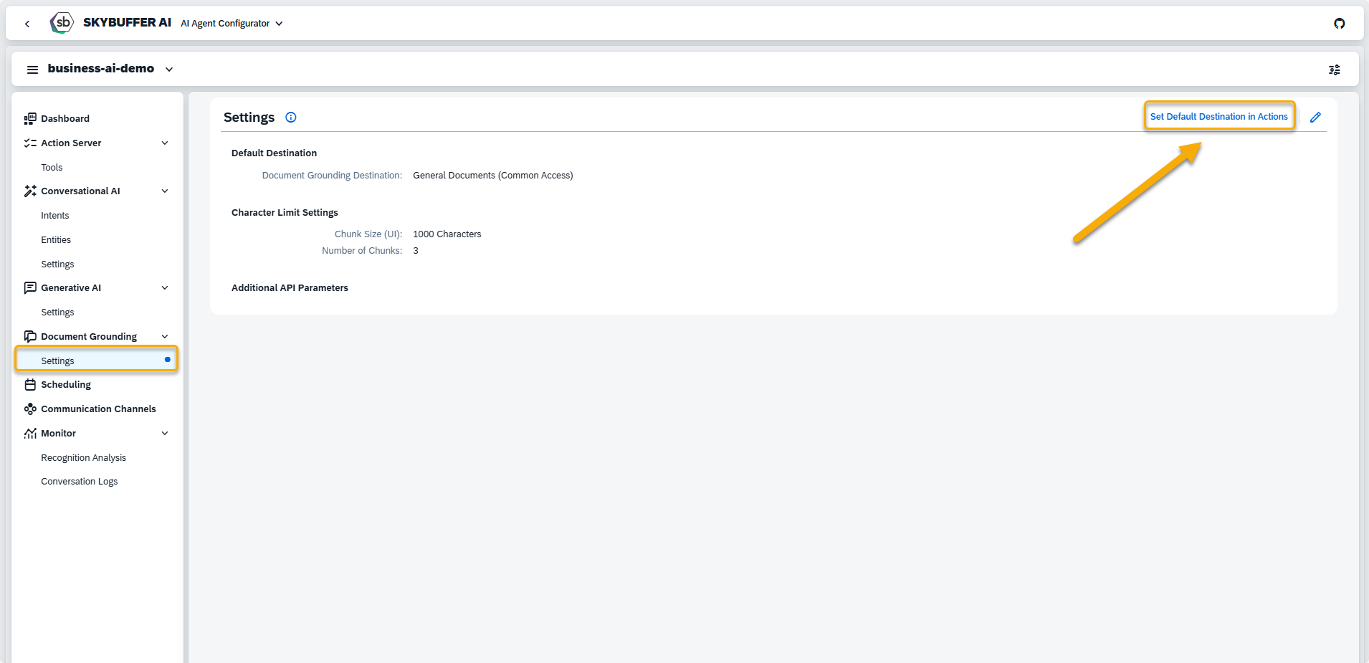Edit settings with the pencil icon
The image size is (1369, 663).
click(x=1315, y=118)
